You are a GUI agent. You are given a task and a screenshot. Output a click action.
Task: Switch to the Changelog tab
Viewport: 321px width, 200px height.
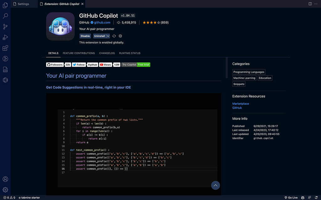click(107, 53)
